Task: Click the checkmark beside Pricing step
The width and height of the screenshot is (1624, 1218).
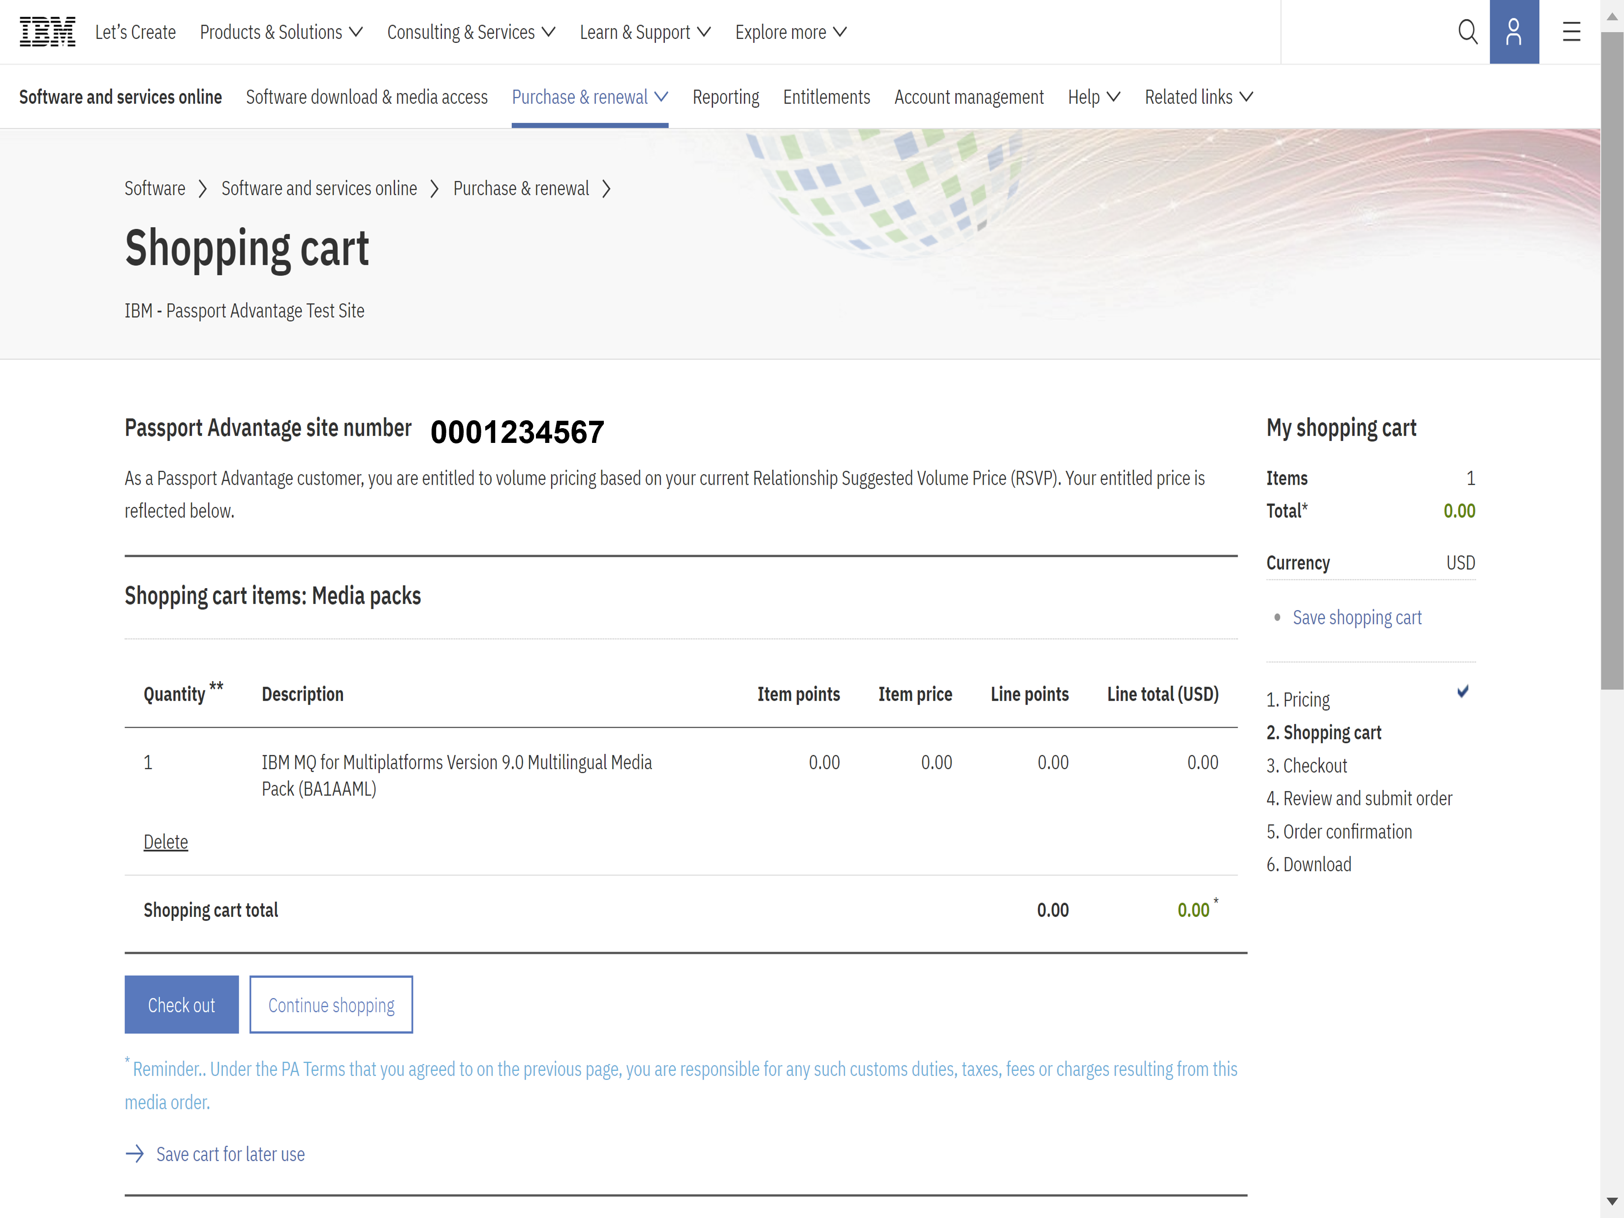Action: tap(1463, 691)
